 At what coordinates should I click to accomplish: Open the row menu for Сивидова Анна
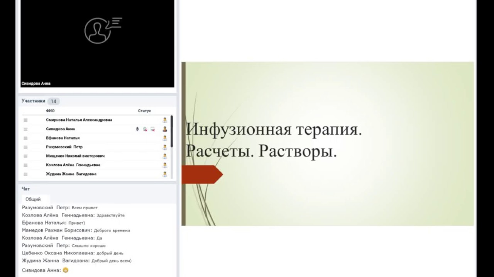coord(25,129)
